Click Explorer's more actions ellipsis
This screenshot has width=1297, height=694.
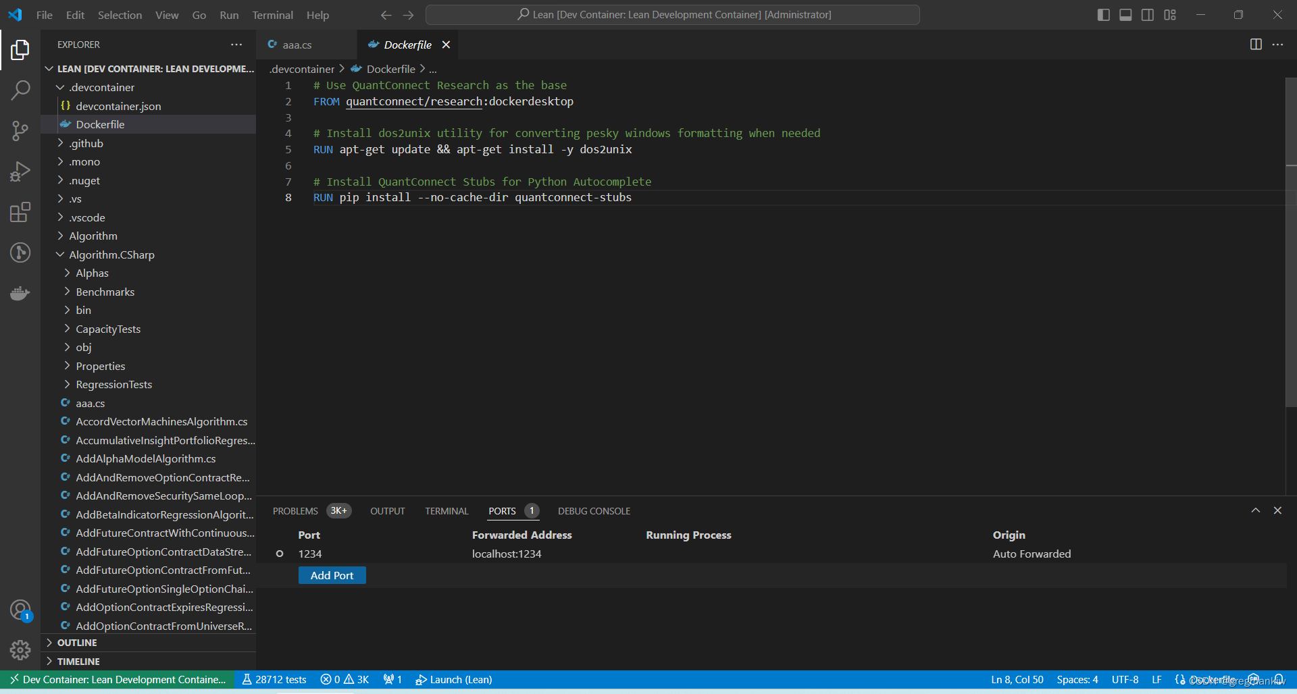coord(236,45)
